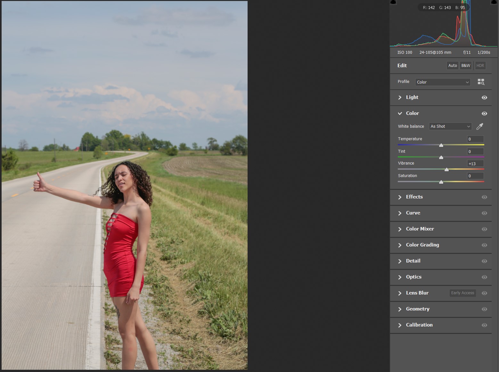Click the 24-105@105 mm lens text
The width and height of the screenshot is (499, 372).
[435, 53]
